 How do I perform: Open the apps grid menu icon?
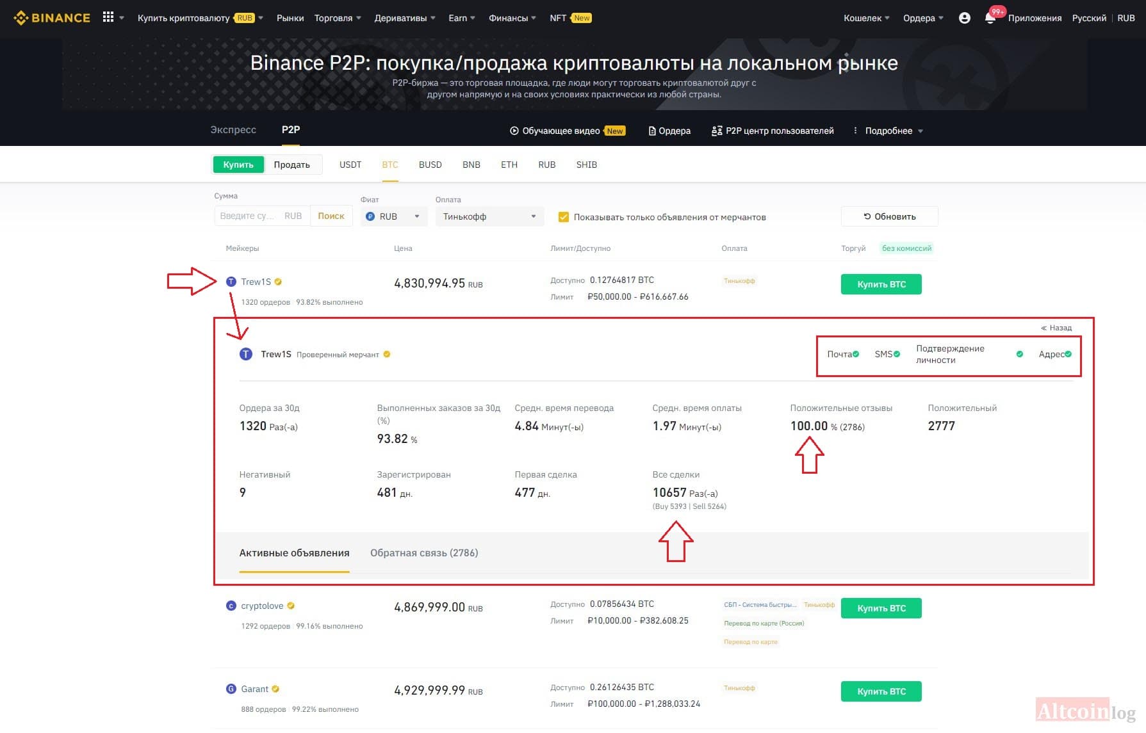click(108, 17)
